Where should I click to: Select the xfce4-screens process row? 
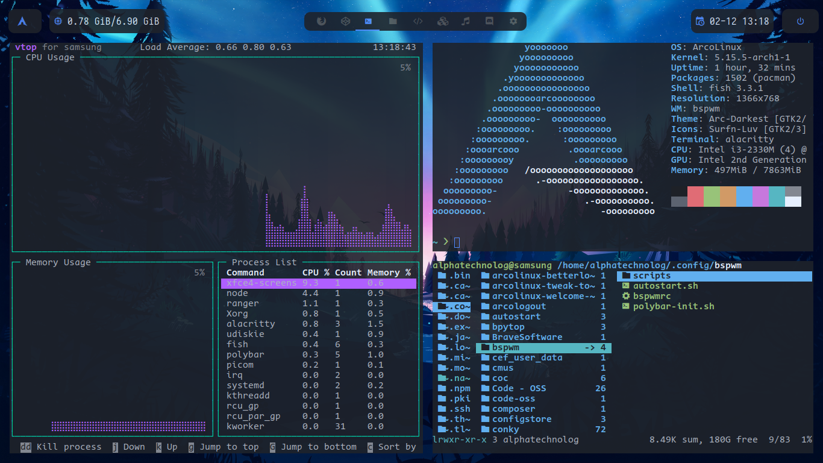319,283
